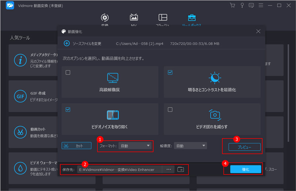The image size is (296, 191).
Task: Open the GIF maker icon
Action: point(20,96)
